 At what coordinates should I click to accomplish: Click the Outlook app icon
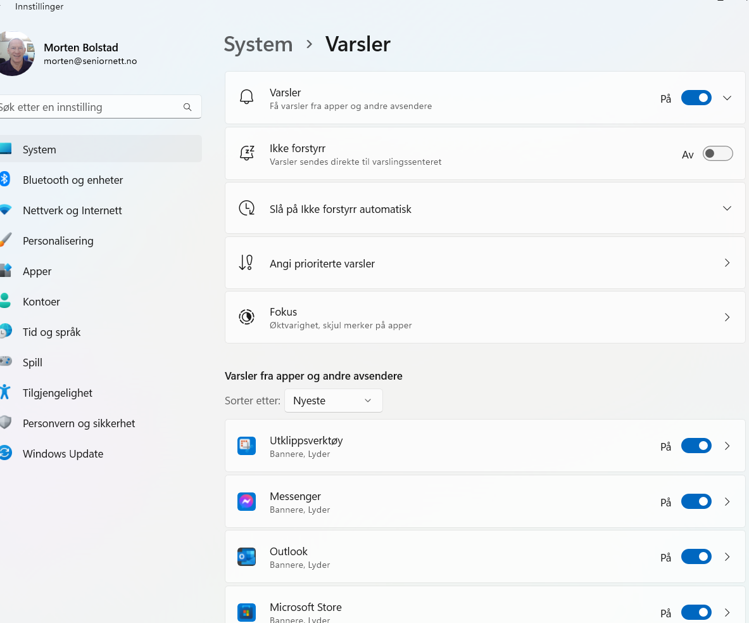(x=246, y=557)
